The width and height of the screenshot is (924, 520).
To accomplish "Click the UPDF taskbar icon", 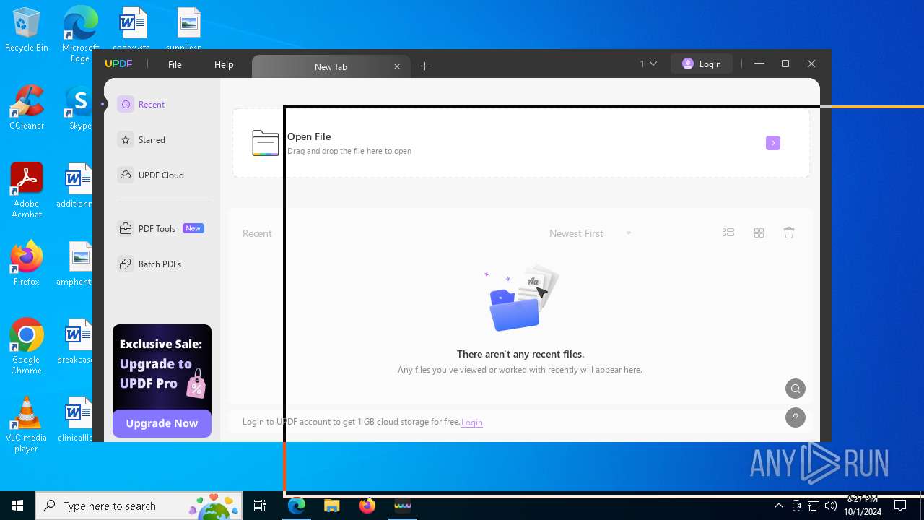I will (402, 506).
